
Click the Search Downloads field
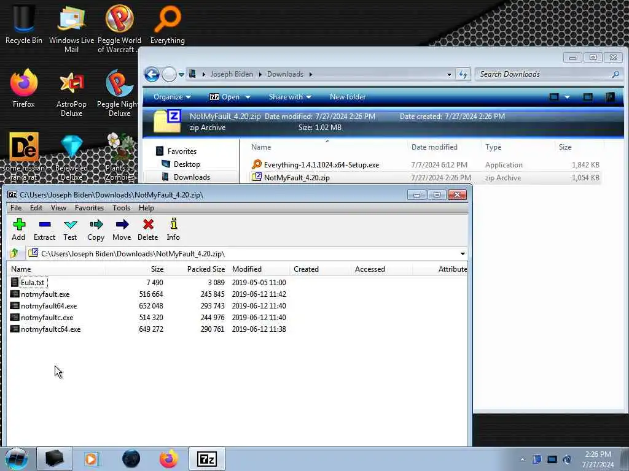click(x=549, y=74)
